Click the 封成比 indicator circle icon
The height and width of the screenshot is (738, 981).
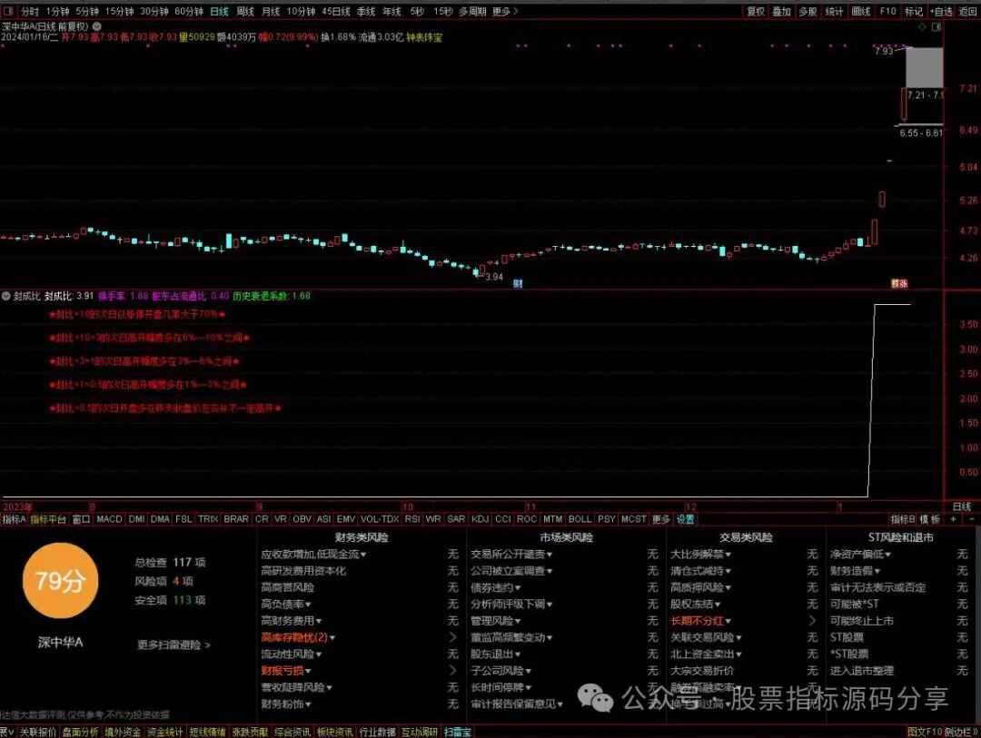click(x=6, y=296)
